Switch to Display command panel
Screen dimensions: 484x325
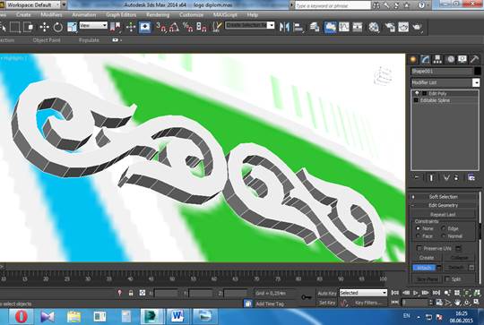point(462,59)
